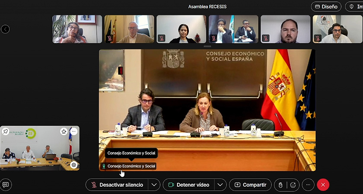Screen dimensions: 363x194
Task: Pin the self-view video panel
Action: [5, 131]
